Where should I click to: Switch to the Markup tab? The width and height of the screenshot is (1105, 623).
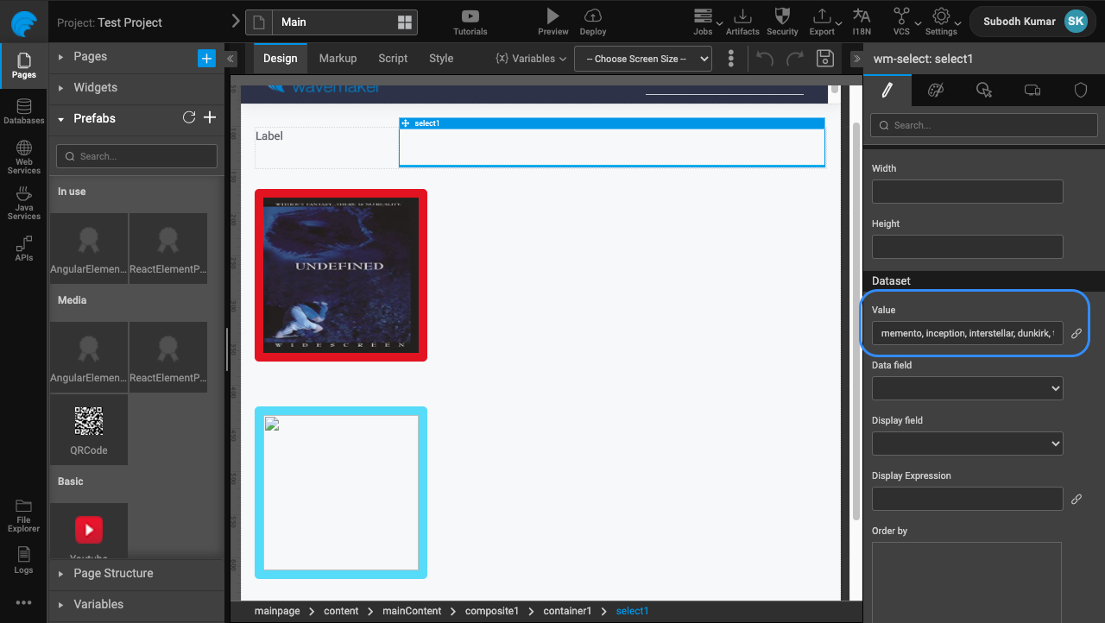(338, 59)
